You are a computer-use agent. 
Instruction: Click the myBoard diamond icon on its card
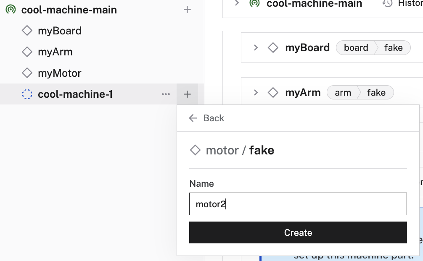273,47
